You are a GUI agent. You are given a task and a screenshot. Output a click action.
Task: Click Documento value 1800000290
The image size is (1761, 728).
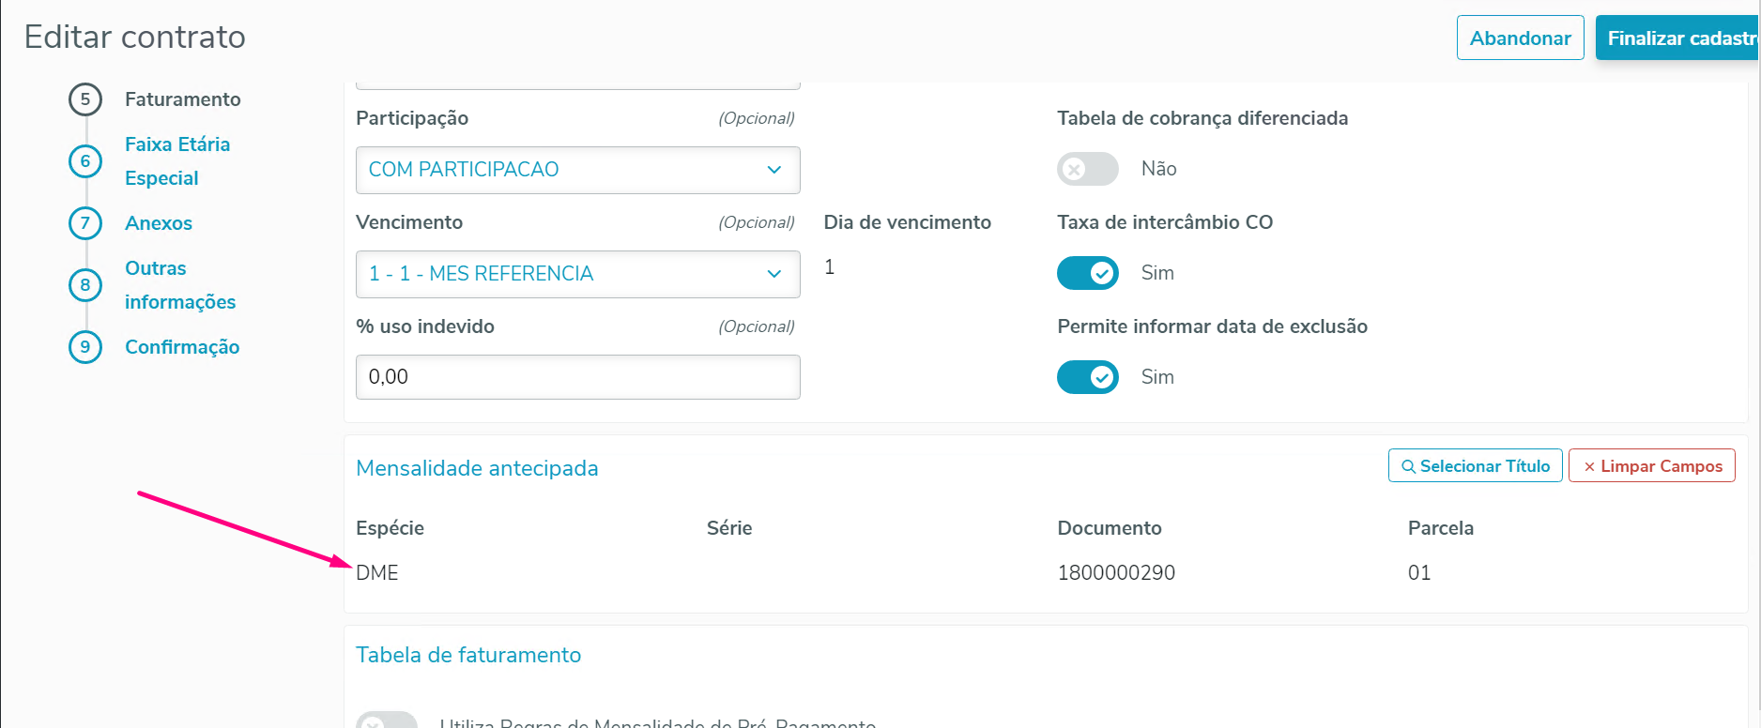click(x=1116, y=572)
